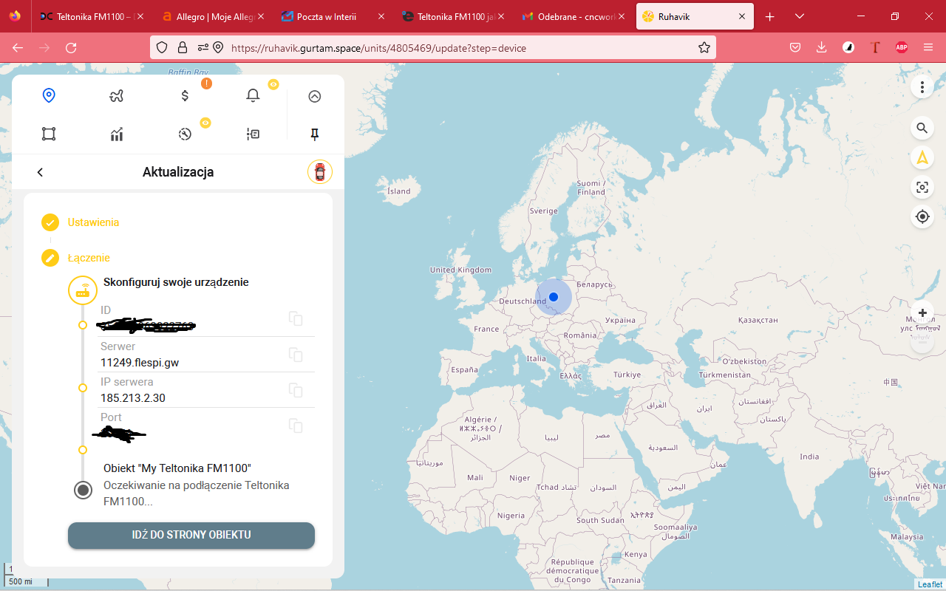The image size is (946, 591).
Task: Toggle the eye badge on service icon
Action: point(205,123)
